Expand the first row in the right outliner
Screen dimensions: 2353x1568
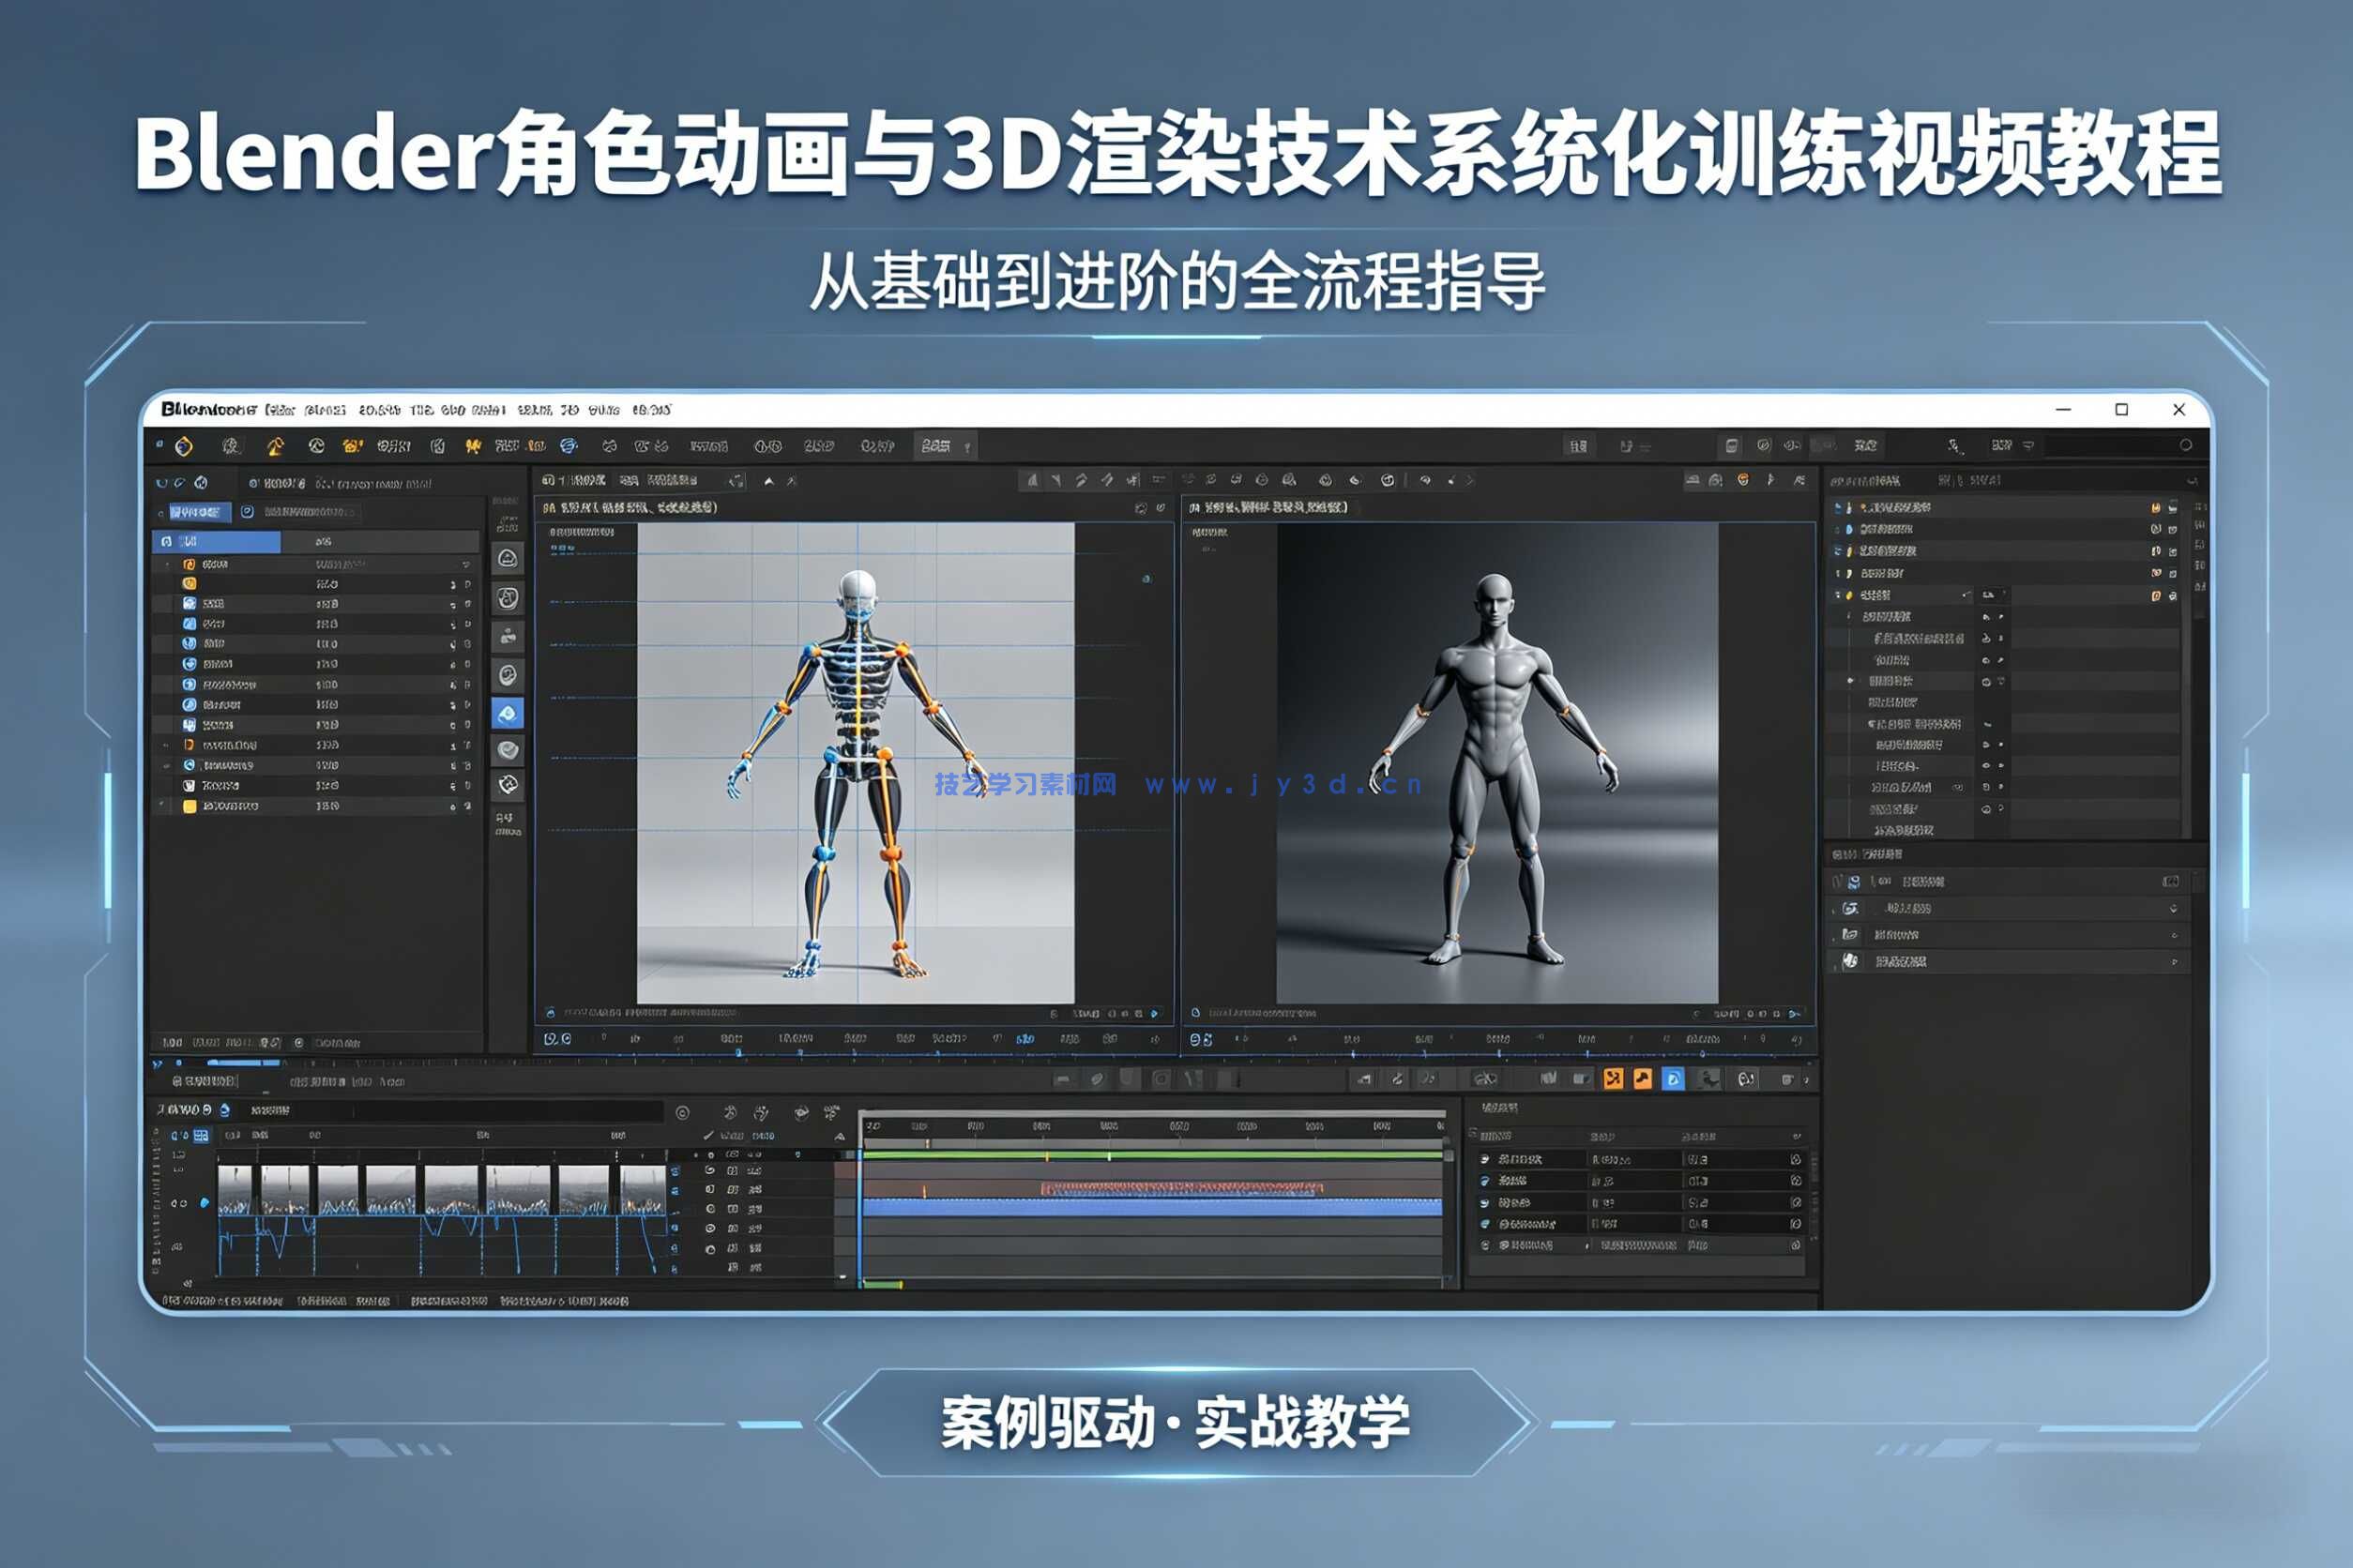[1838, 508]
